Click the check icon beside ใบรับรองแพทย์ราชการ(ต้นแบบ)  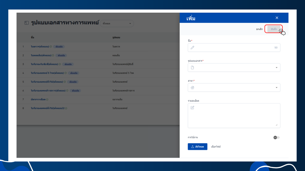pyautogui.click(x=67, y=91)
